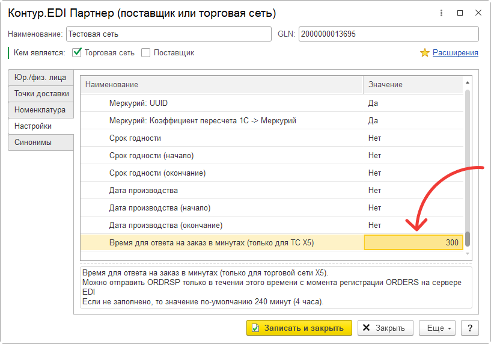Select Меркурий: Коэффициент пересчета row
The image size is (491, 344).
pyautogui.click(x=272, y=121)
